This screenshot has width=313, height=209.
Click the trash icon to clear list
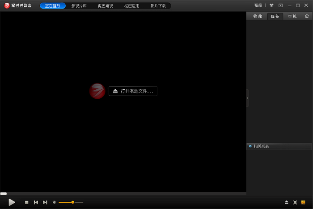(307, 16)
